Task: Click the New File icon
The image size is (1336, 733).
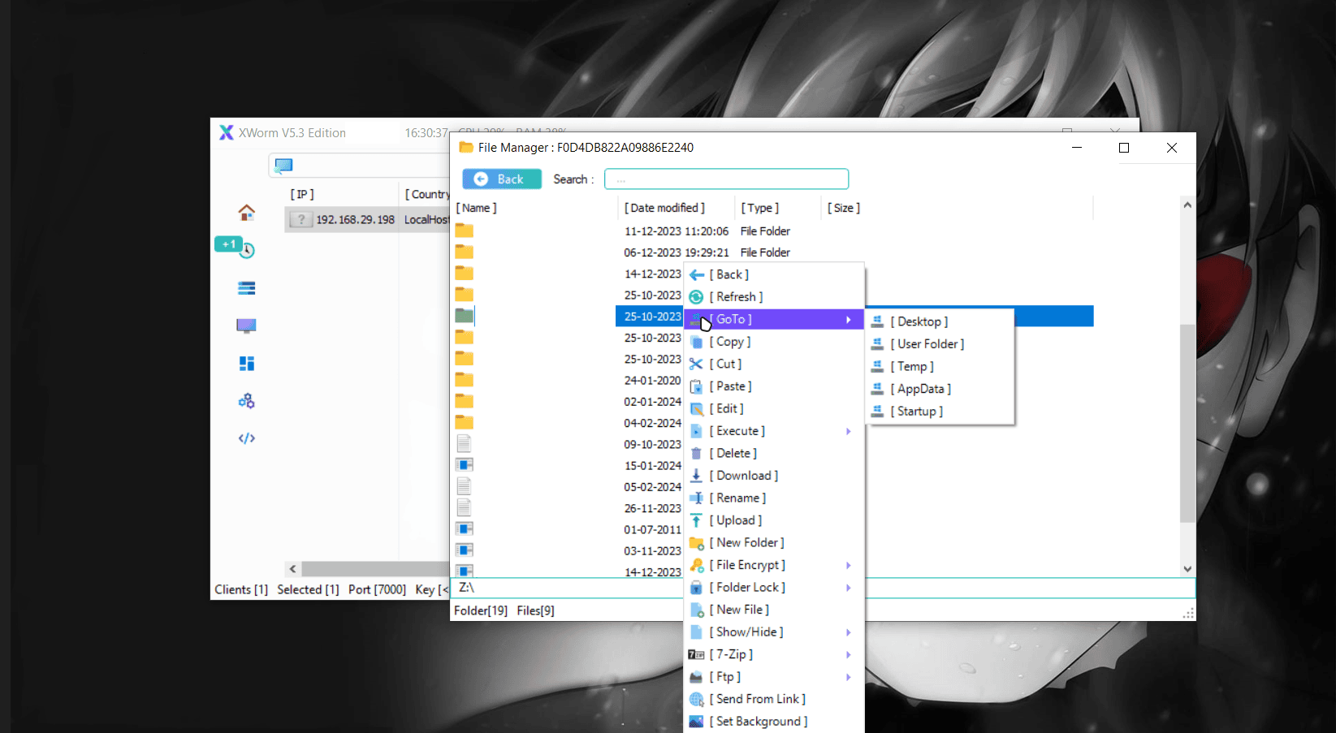Action: point(697,610)
